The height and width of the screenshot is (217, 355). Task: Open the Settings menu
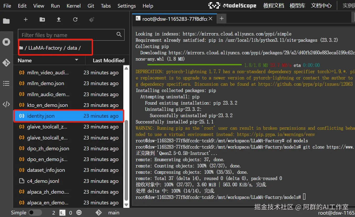(x=127, y=6)
